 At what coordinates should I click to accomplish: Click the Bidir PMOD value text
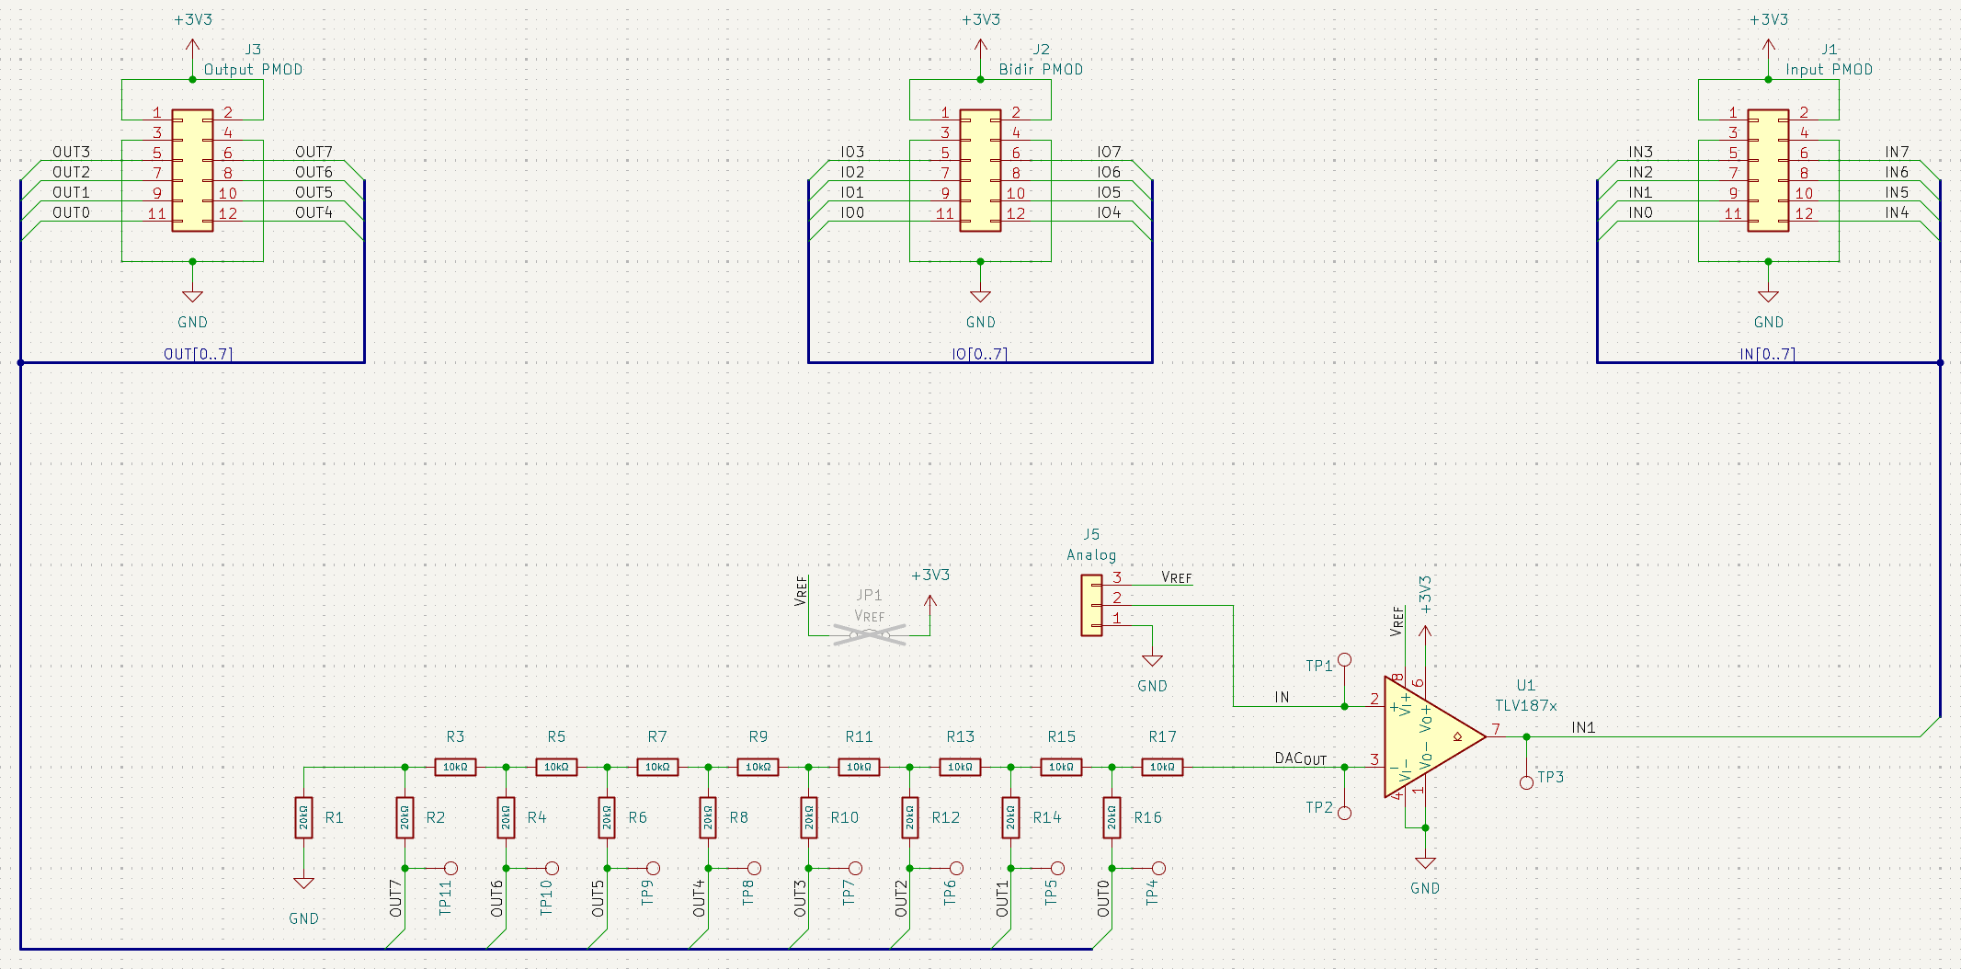pos(1041,69)
